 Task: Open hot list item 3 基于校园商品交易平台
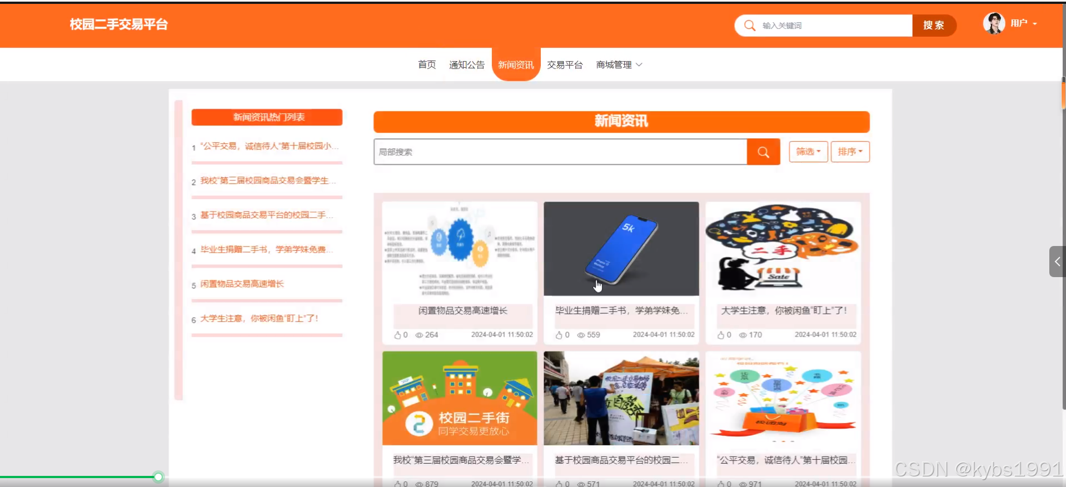tap(267, 215)
